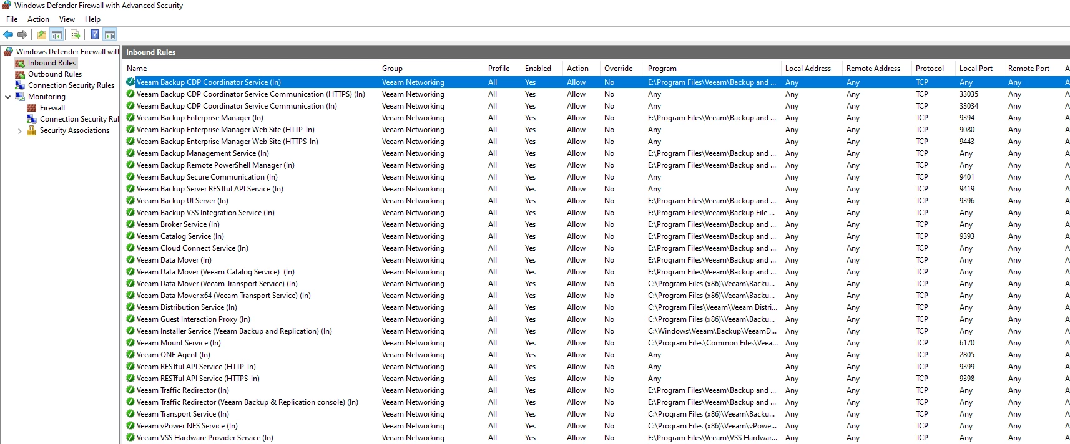Sort by the Group column header
This screenshot has width=1070, height=444.
click(431, 69)
